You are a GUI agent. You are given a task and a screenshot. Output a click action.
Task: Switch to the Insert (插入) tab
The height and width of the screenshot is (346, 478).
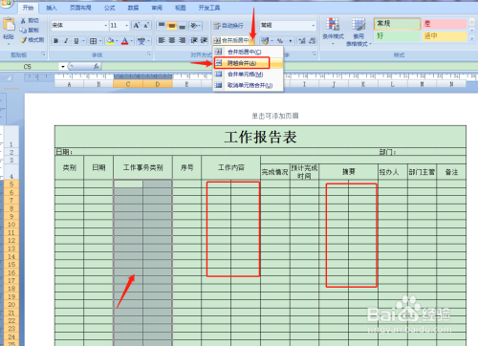coord(51,8)
